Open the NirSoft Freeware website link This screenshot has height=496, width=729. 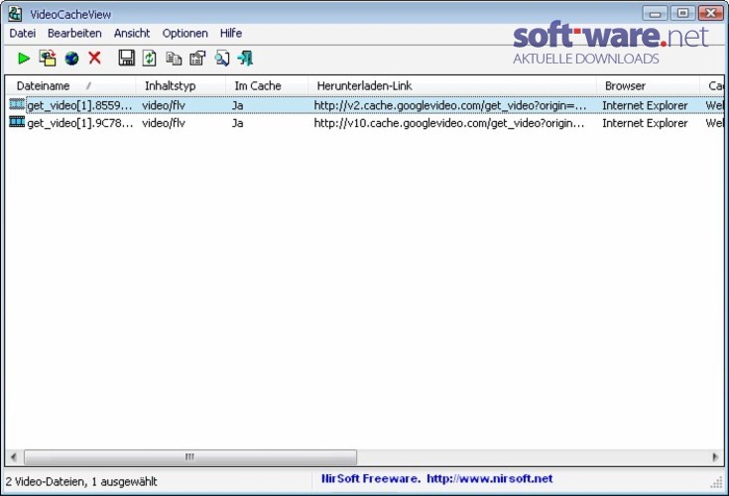point(436,479)
